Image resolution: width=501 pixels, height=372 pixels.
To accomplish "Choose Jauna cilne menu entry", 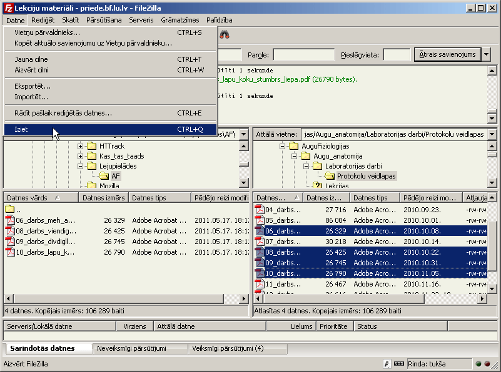I will click(111, 59).
